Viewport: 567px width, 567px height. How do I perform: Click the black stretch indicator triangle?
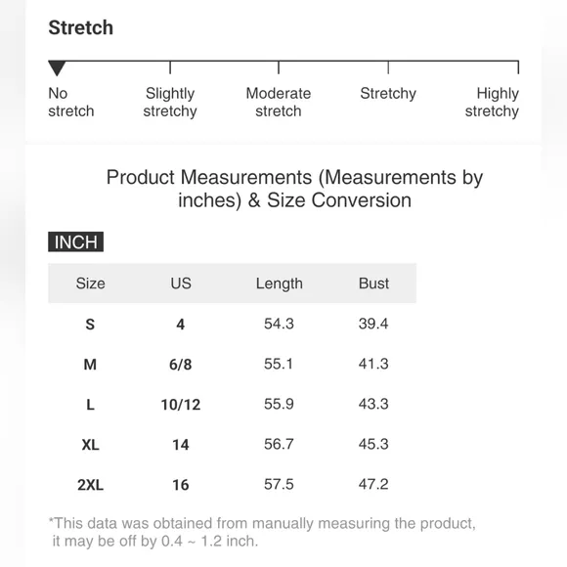[x=57, y=68]
